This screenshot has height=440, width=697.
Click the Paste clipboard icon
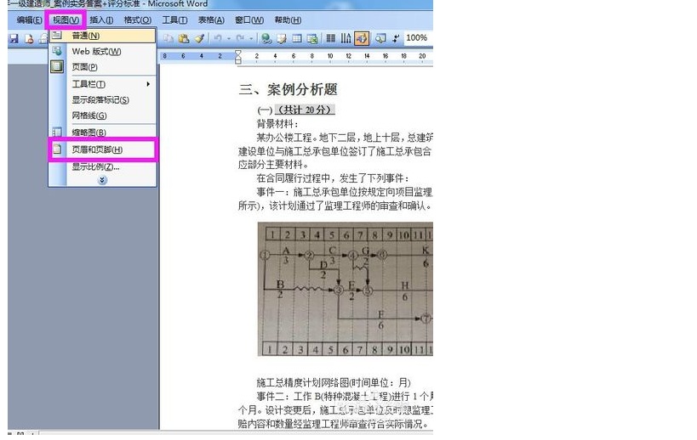click(x=184, y=38)
